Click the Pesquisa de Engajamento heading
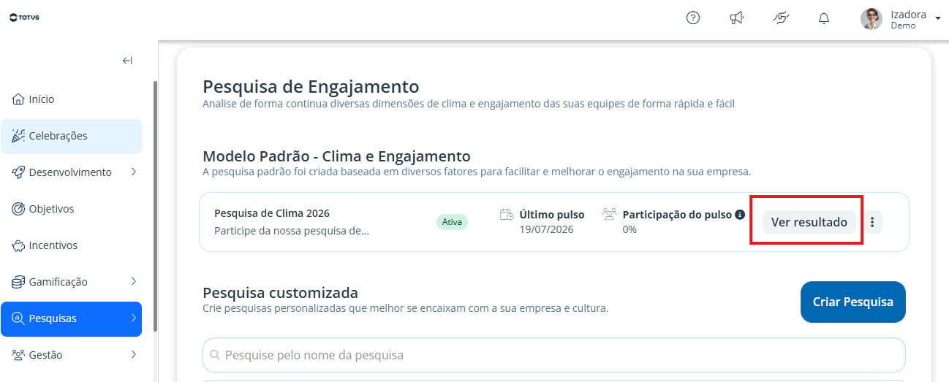Screen dimensions: 949x382 [311, 87]
